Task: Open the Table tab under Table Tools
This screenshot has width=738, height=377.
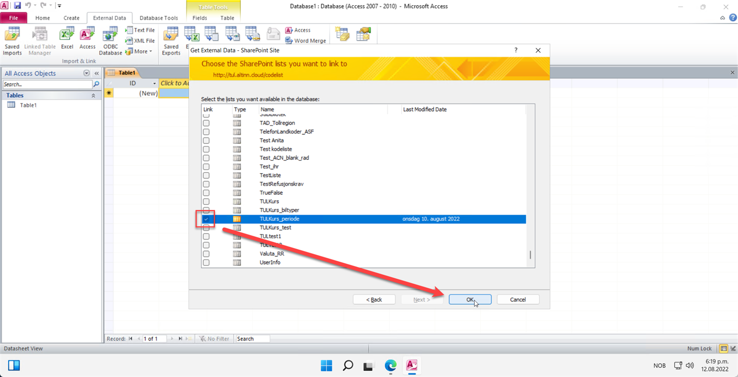Action: pyautogui.click(x=228, y=18)
